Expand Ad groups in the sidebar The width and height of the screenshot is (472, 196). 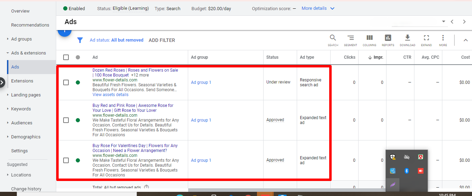(x=21, y=39)
